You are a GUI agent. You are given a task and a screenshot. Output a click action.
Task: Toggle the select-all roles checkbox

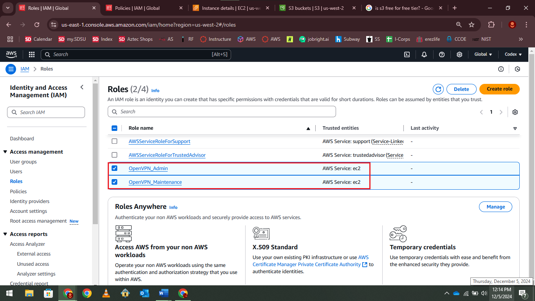tap(114, 128)
